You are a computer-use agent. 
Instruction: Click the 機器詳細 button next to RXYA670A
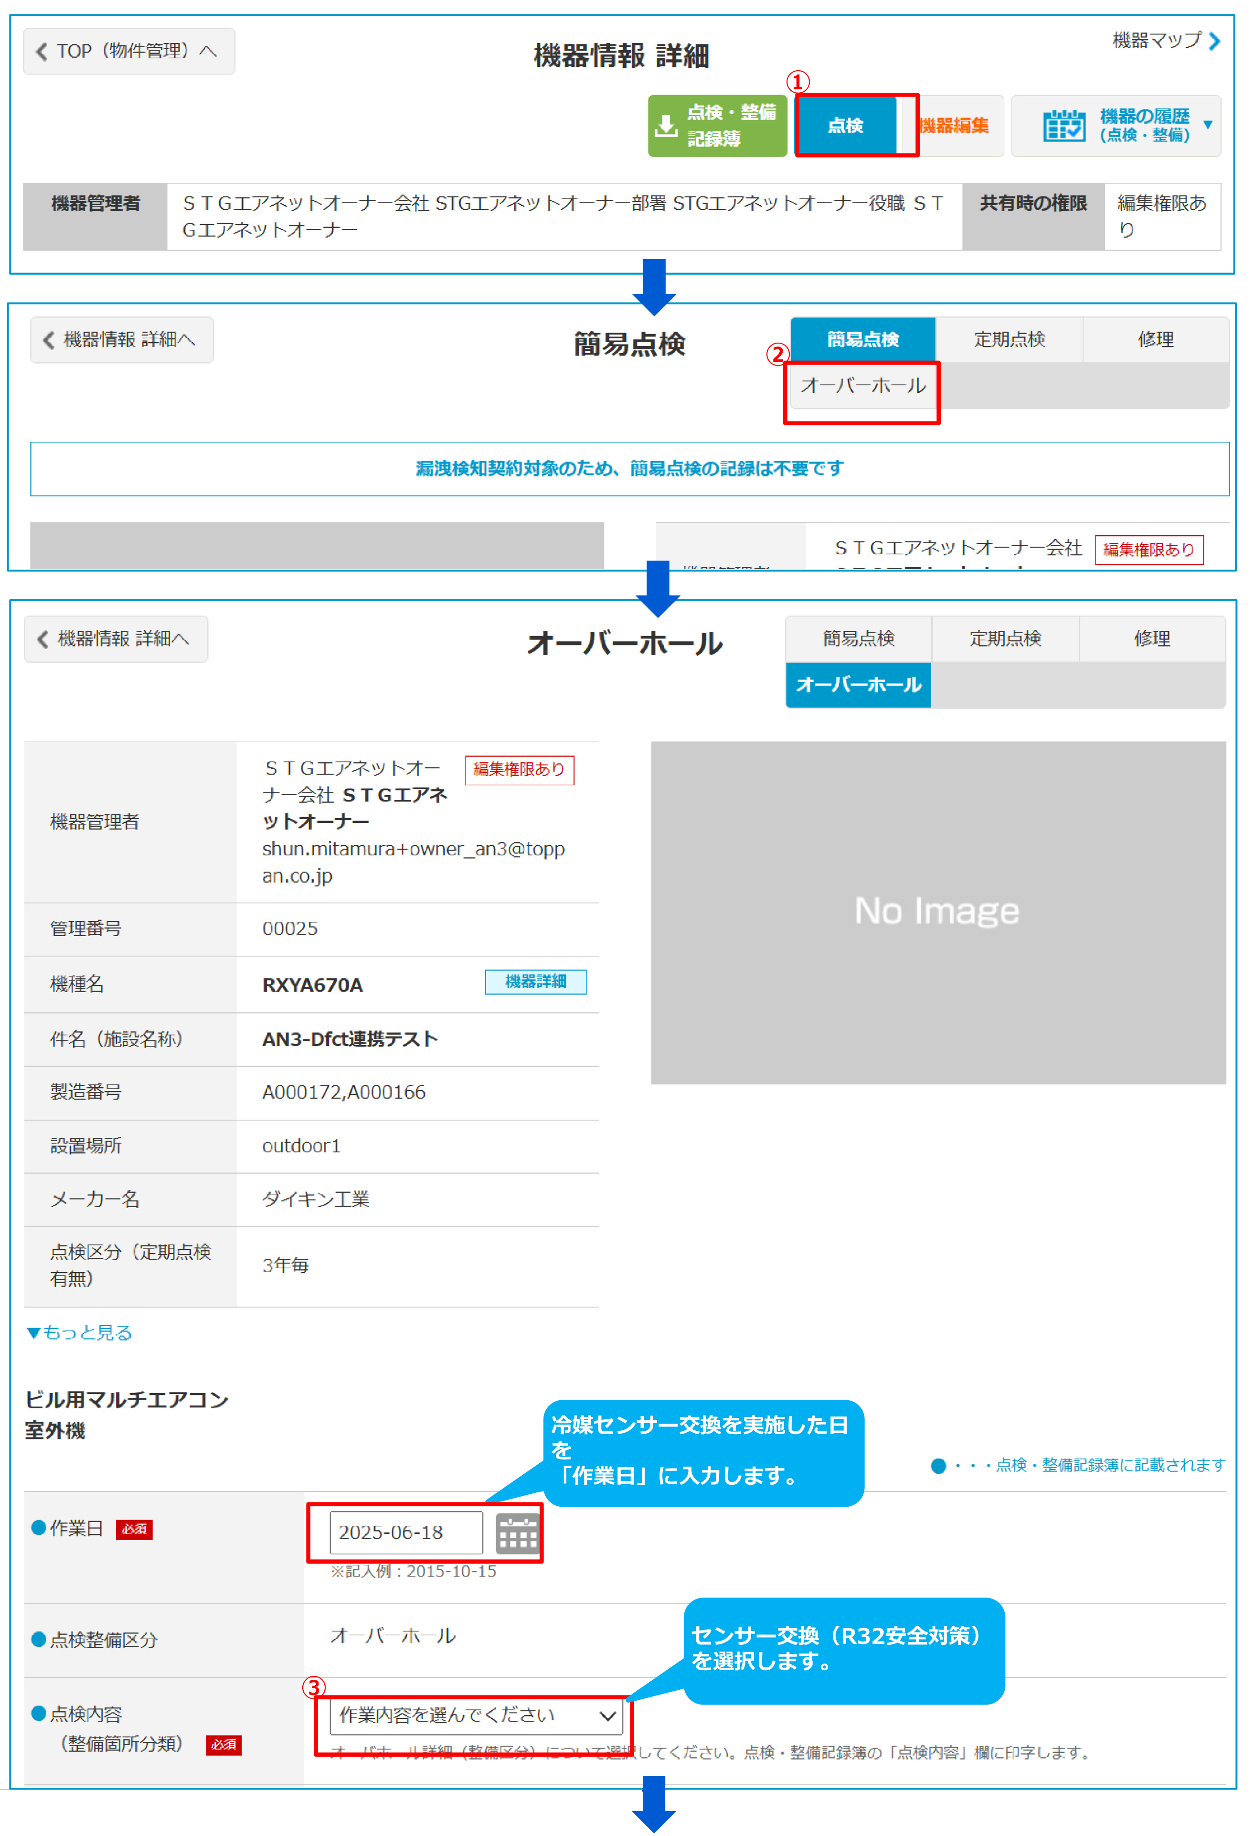click(x=535, y=982)
